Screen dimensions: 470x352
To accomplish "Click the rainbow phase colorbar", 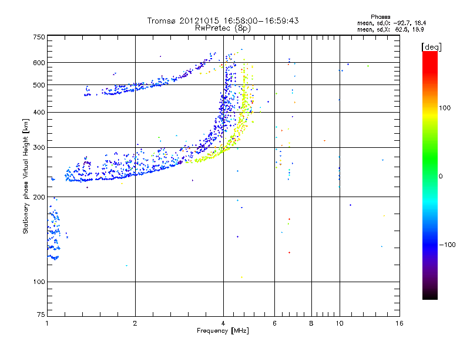I will pyautogui.click(x=430, y=175).
